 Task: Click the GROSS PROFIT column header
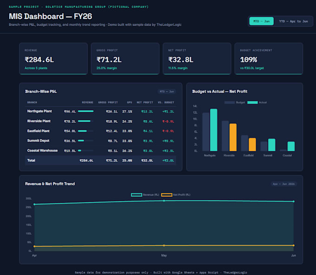pyautogui.click(x=108, y=102)
